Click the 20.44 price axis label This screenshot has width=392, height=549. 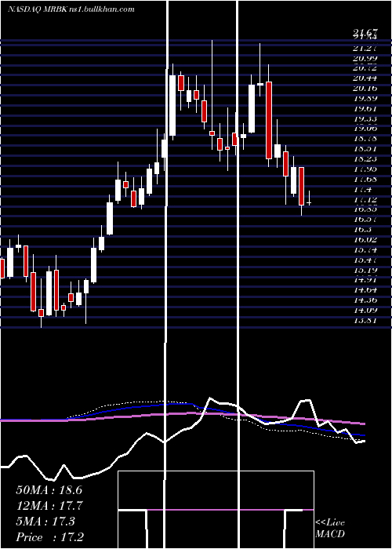pos(365,78)
